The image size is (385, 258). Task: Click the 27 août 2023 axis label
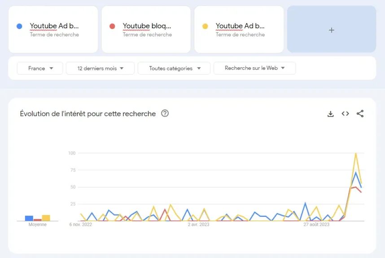point(316,224)
